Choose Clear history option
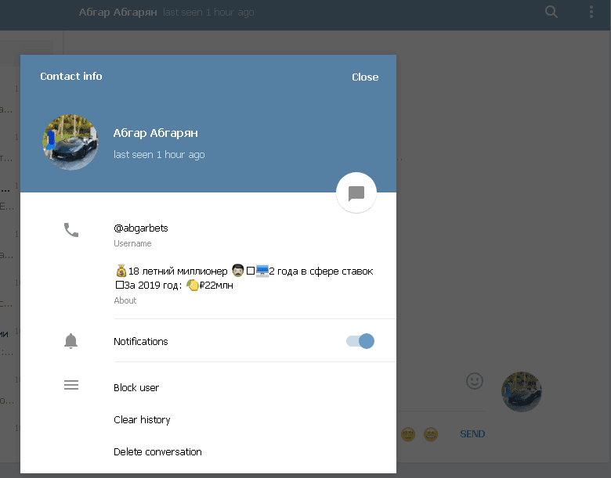The width and height of the screenshot is (611, 478). (x=142, y=419)
